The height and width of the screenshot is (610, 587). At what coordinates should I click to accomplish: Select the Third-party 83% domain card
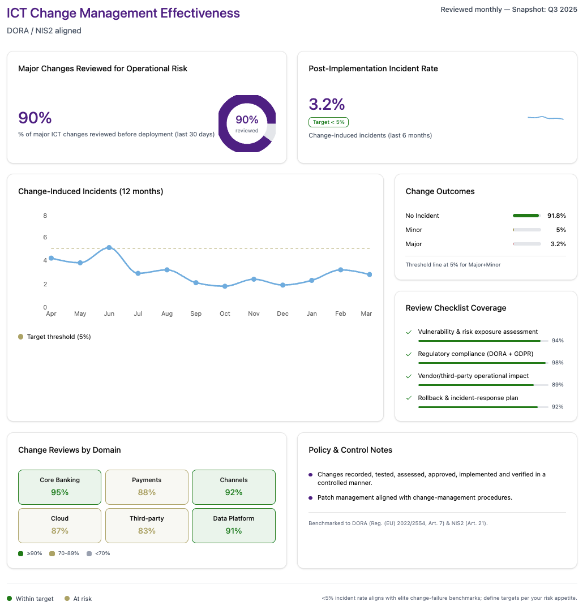click(x=147, y=526)
